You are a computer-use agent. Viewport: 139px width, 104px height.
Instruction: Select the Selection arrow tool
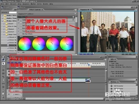tap(3, 63)
